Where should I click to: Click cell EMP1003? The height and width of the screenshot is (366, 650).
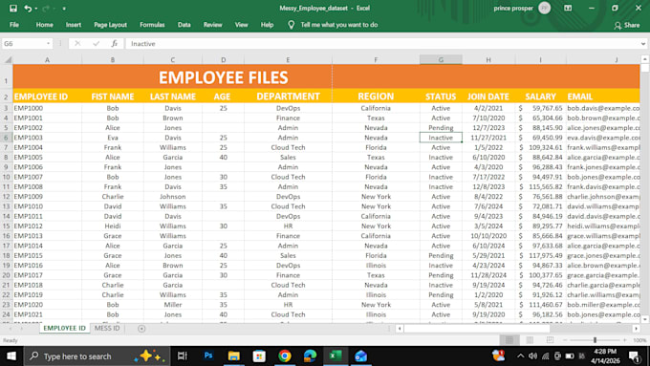(47, 138)
